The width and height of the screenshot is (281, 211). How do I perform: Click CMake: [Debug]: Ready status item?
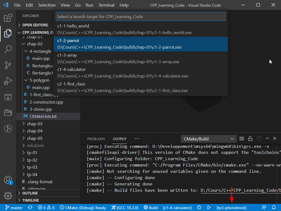pyautogui.click(x=83, y=208)
